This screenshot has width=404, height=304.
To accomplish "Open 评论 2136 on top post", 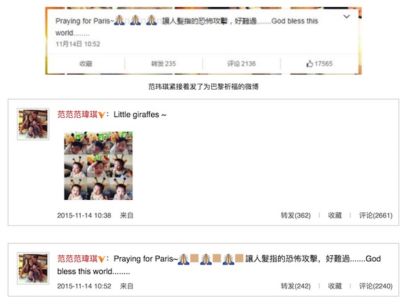I will [x=241, y=64].
